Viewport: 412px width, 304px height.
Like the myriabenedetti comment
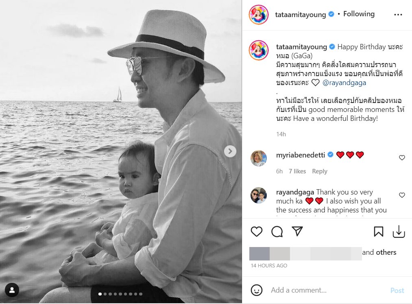point(402,158)
